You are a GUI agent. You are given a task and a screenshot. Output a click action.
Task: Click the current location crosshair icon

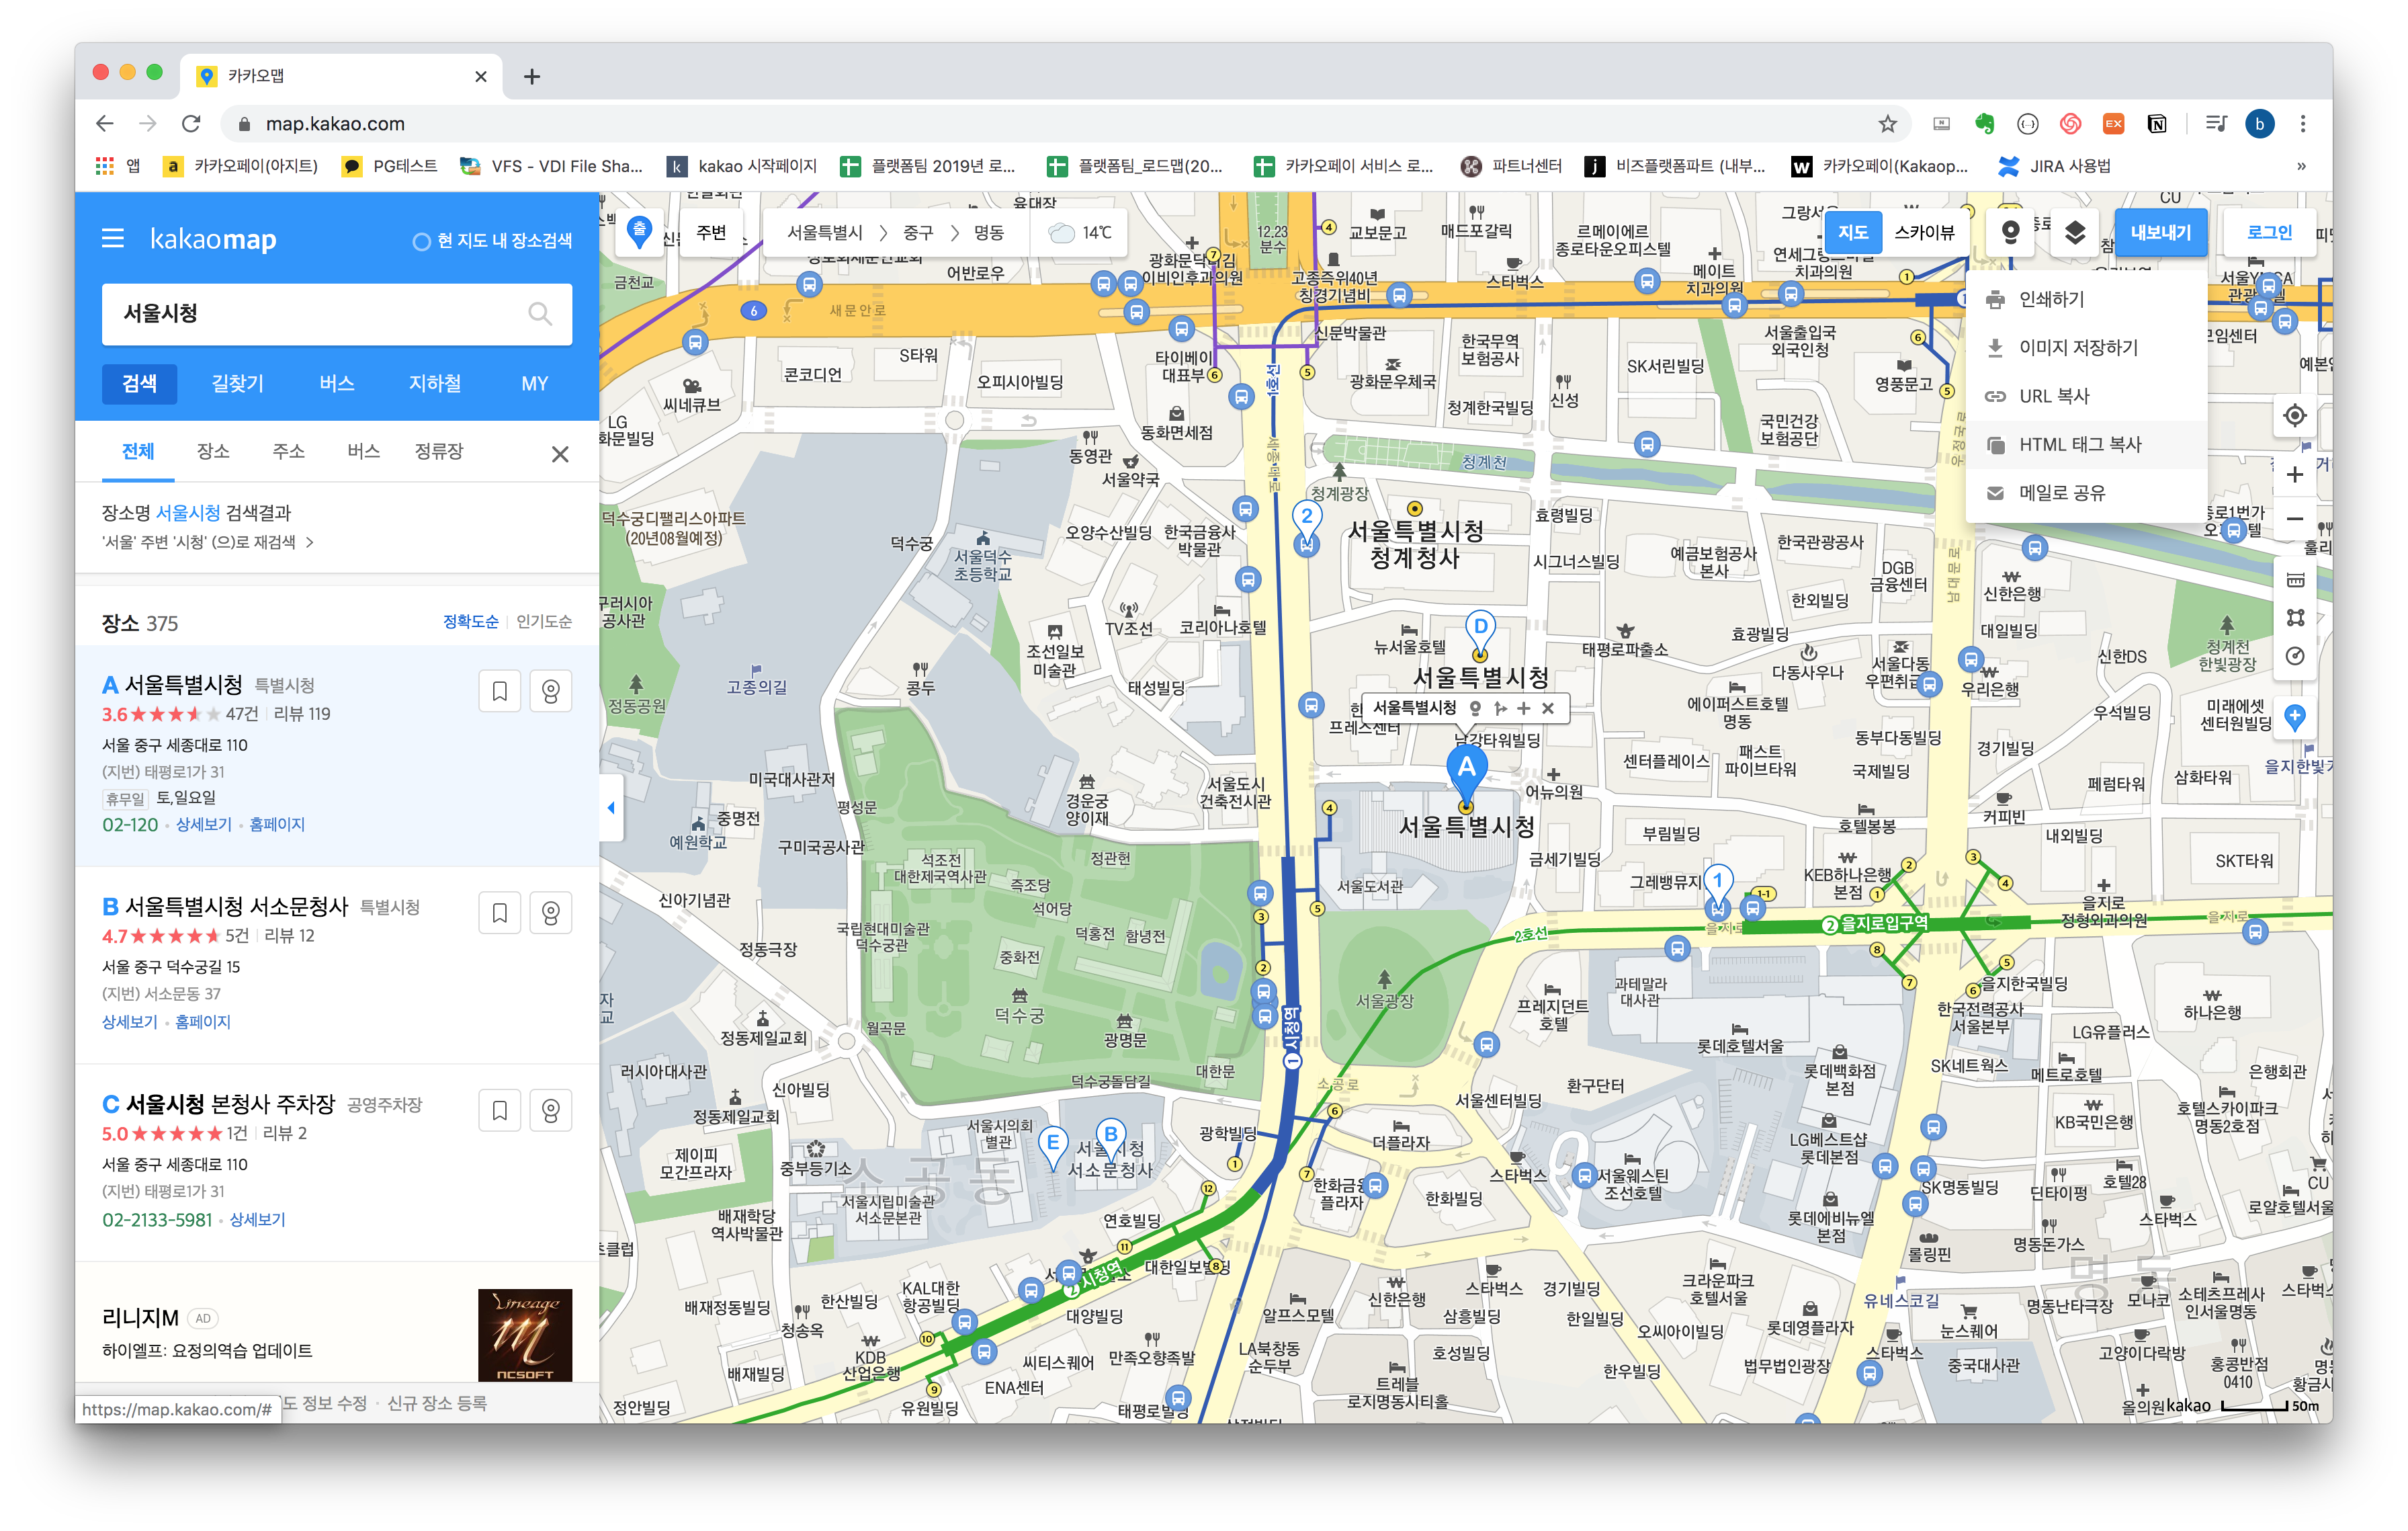coord(2294,415)
